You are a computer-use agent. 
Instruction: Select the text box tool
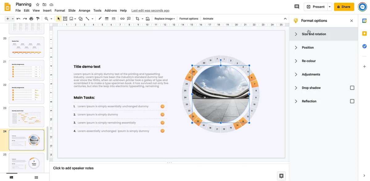(x=65, y=19)
